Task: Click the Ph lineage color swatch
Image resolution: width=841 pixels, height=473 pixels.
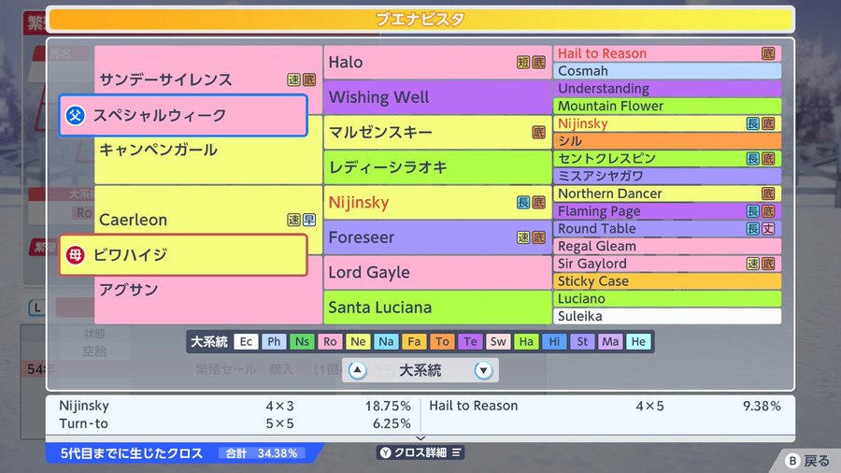Action: click(x=274, y=341)
